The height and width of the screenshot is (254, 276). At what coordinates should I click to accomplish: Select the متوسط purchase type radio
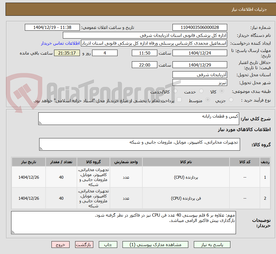pos(208,100)
